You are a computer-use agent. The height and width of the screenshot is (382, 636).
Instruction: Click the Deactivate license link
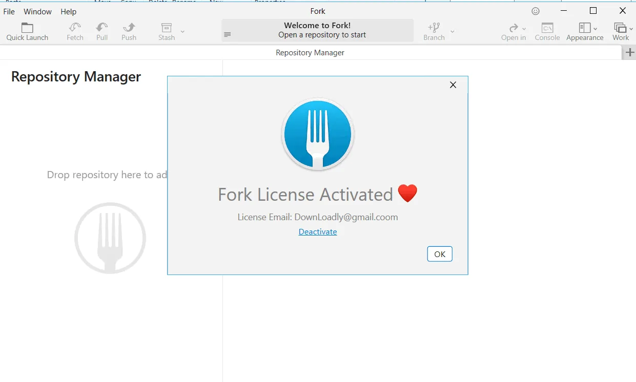click(318, 232)
